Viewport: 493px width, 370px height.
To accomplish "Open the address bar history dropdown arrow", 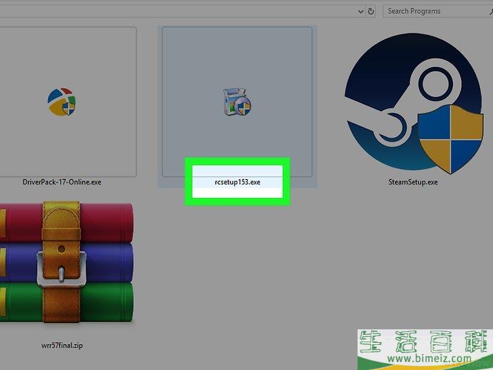I will point(361,12).
